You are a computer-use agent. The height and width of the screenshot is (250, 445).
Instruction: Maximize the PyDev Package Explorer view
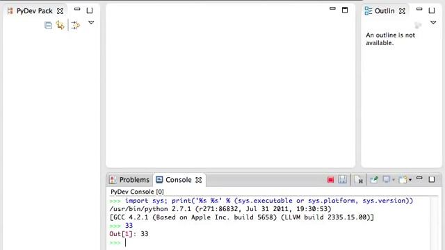pyautogui.click(x=90, y=10)
